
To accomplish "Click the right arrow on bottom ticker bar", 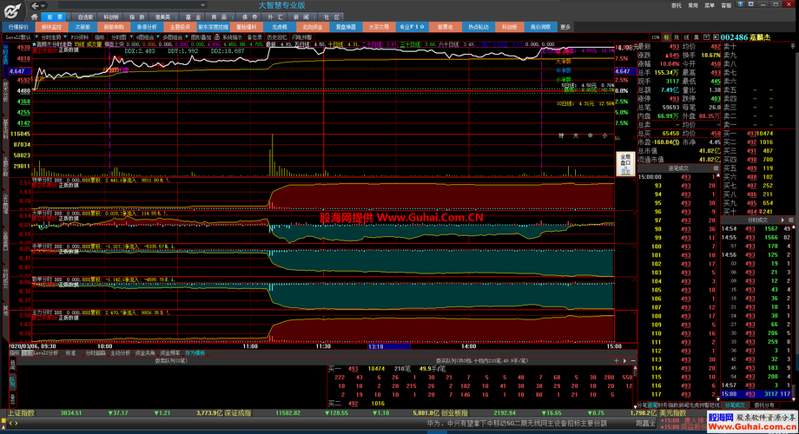I will 17,423.
